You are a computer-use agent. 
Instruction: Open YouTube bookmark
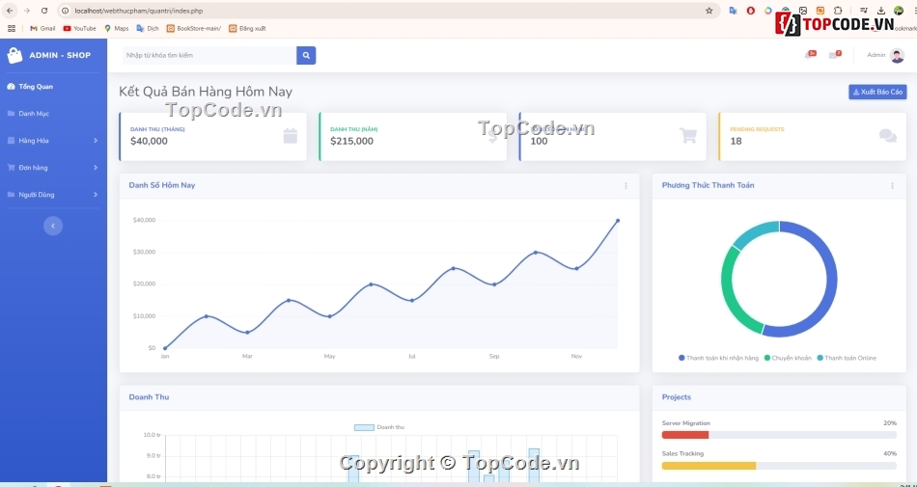point(79,28)
